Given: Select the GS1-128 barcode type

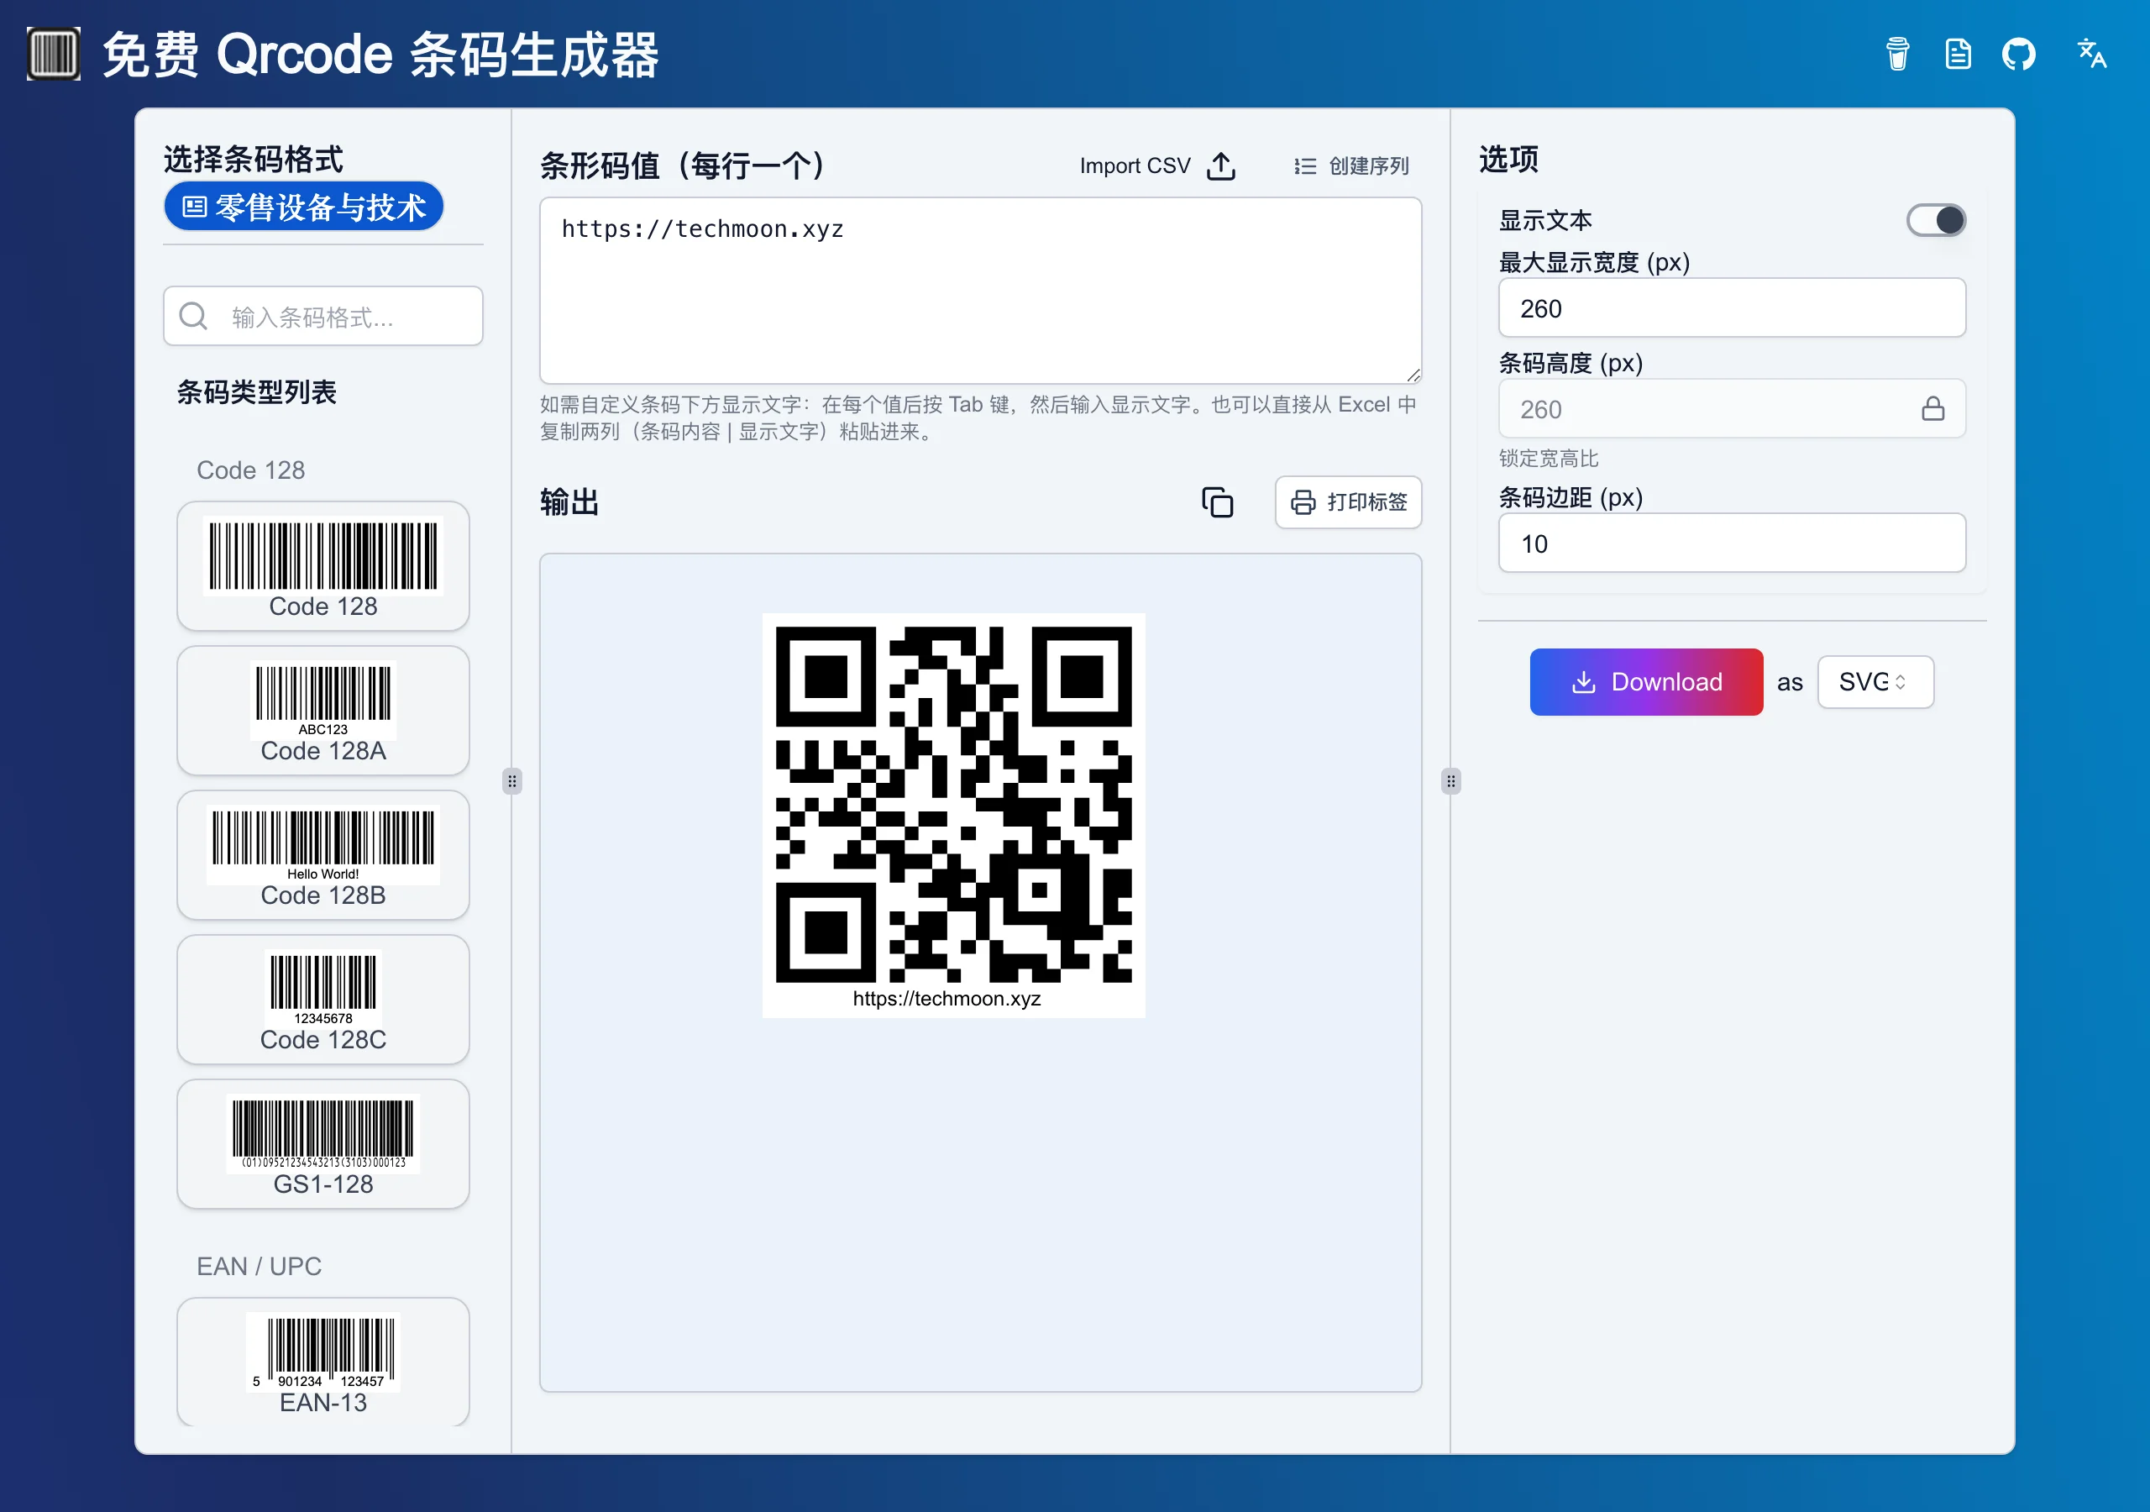Looking at the screenshot, I should (323, 1143).
